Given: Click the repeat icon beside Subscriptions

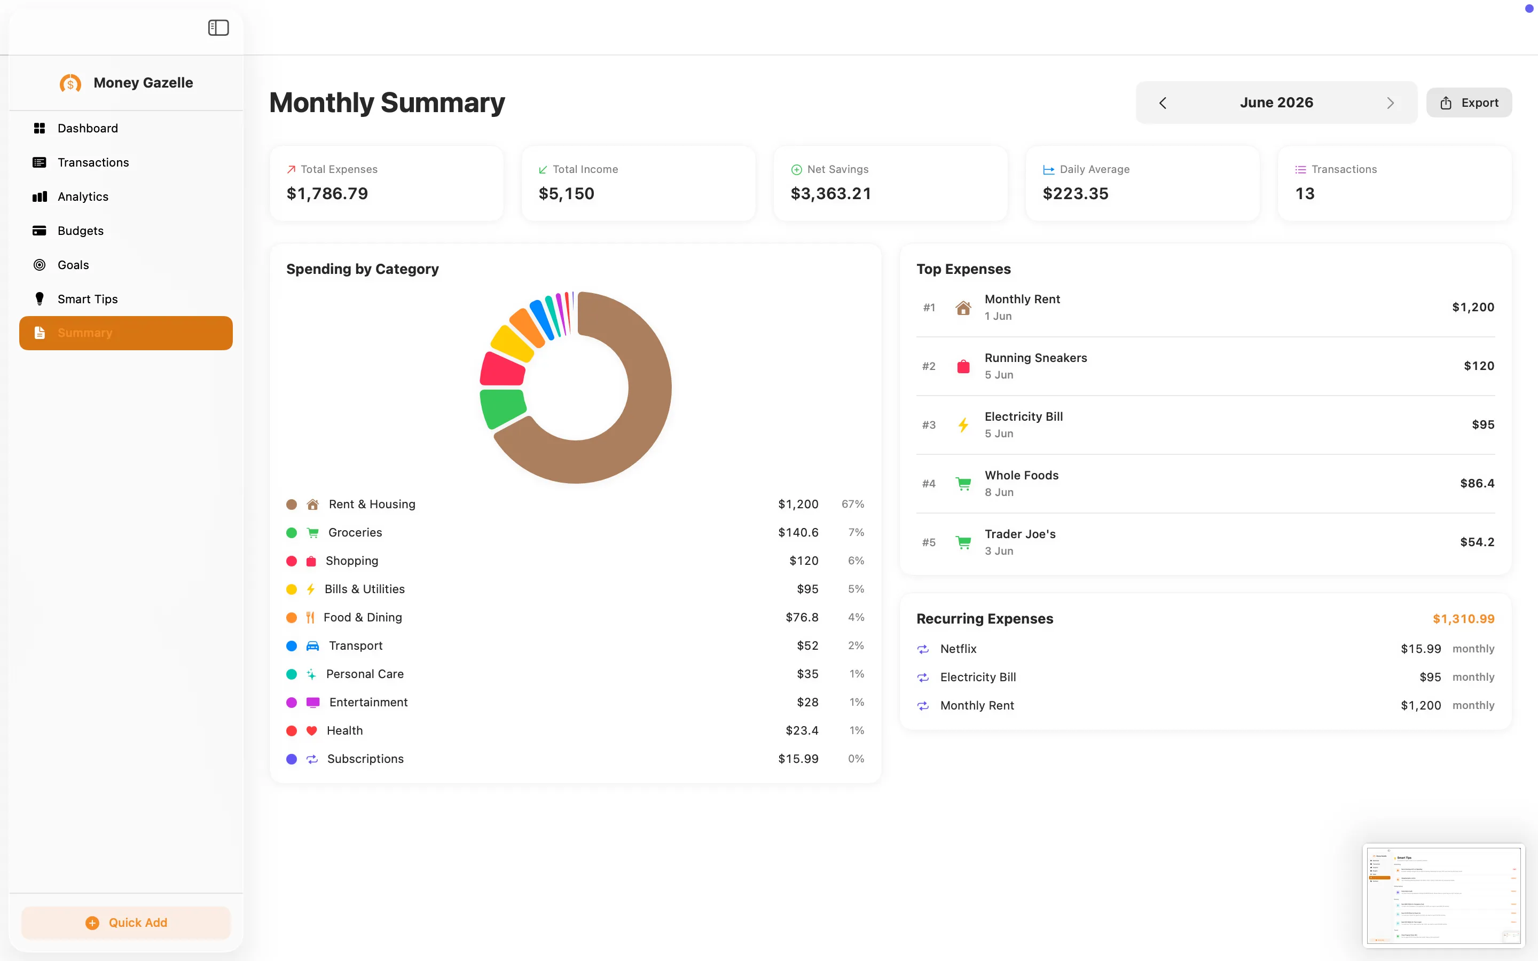Looking at the screenshot, I should pos(312,759).
